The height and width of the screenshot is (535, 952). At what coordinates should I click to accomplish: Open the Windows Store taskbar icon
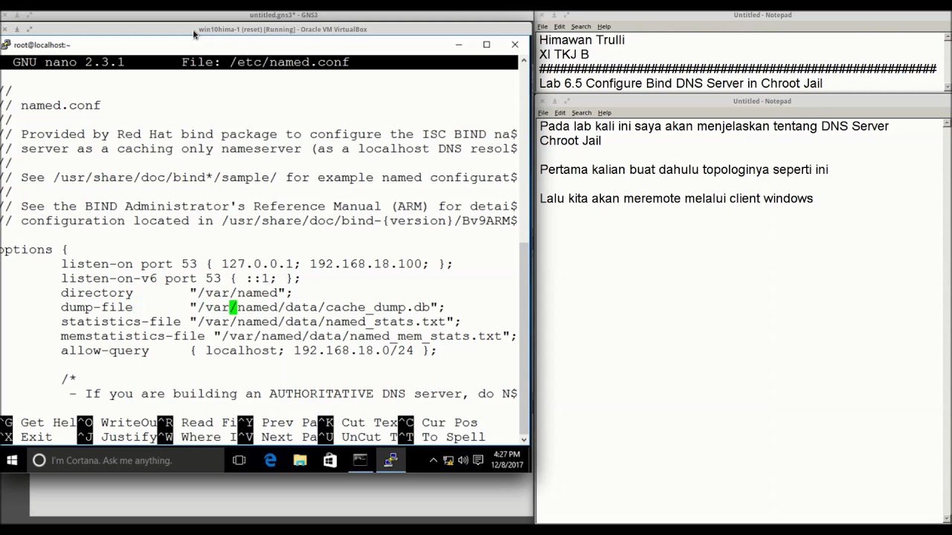pos(330,461)
